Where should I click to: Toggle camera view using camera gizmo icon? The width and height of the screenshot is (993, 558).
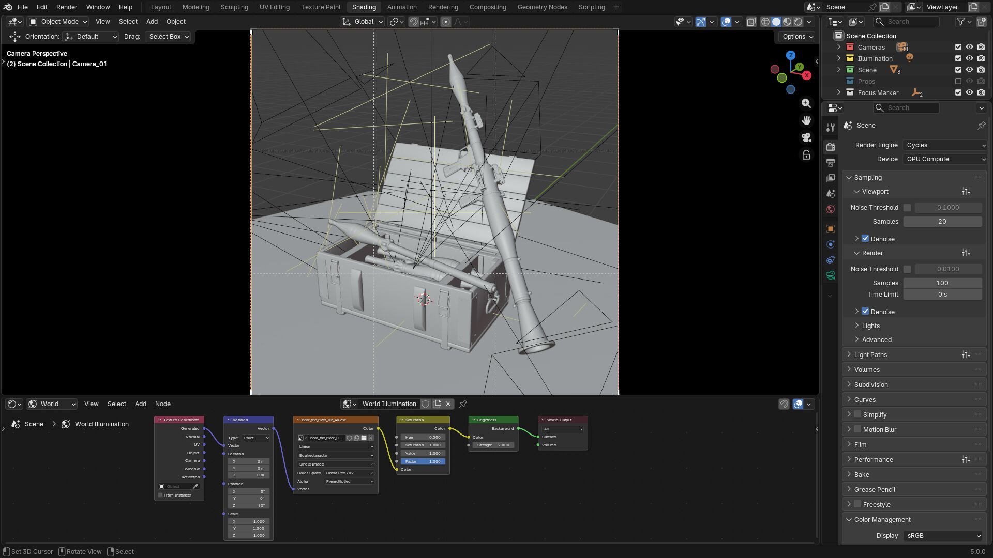[x=806, y=137]
